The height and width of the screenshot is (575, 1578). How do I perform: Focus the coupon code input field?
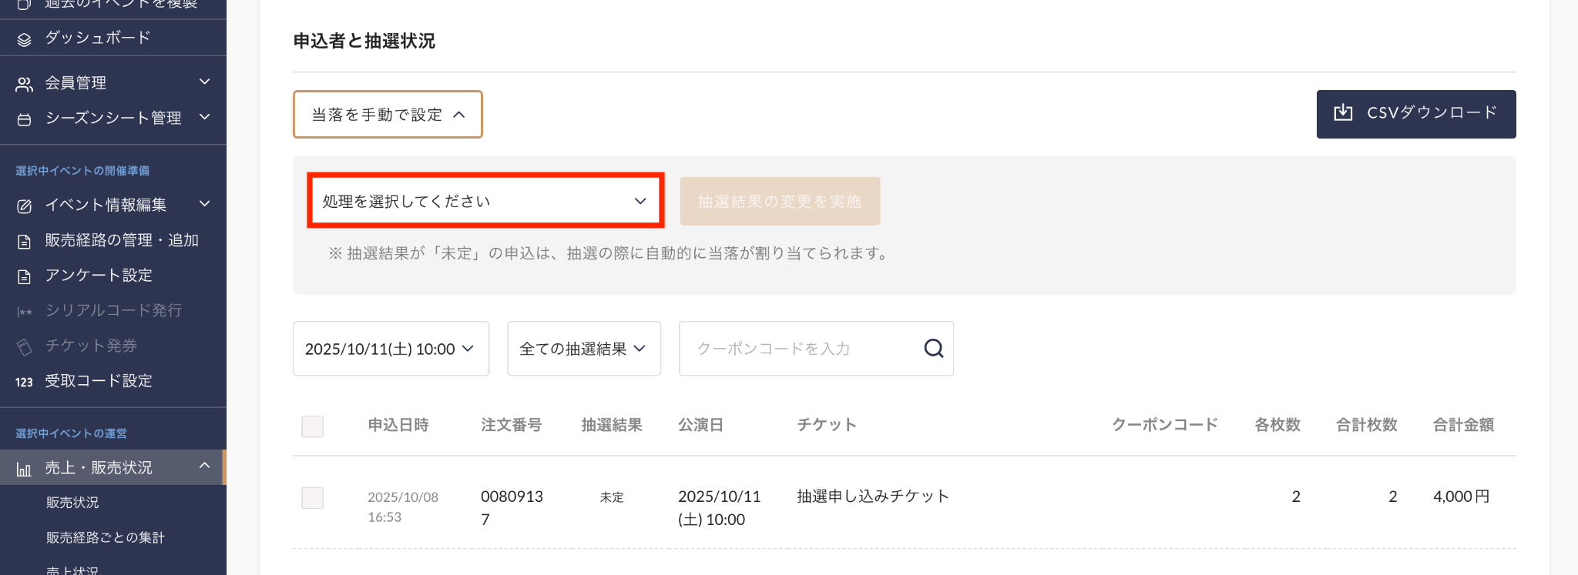point(801,349)
